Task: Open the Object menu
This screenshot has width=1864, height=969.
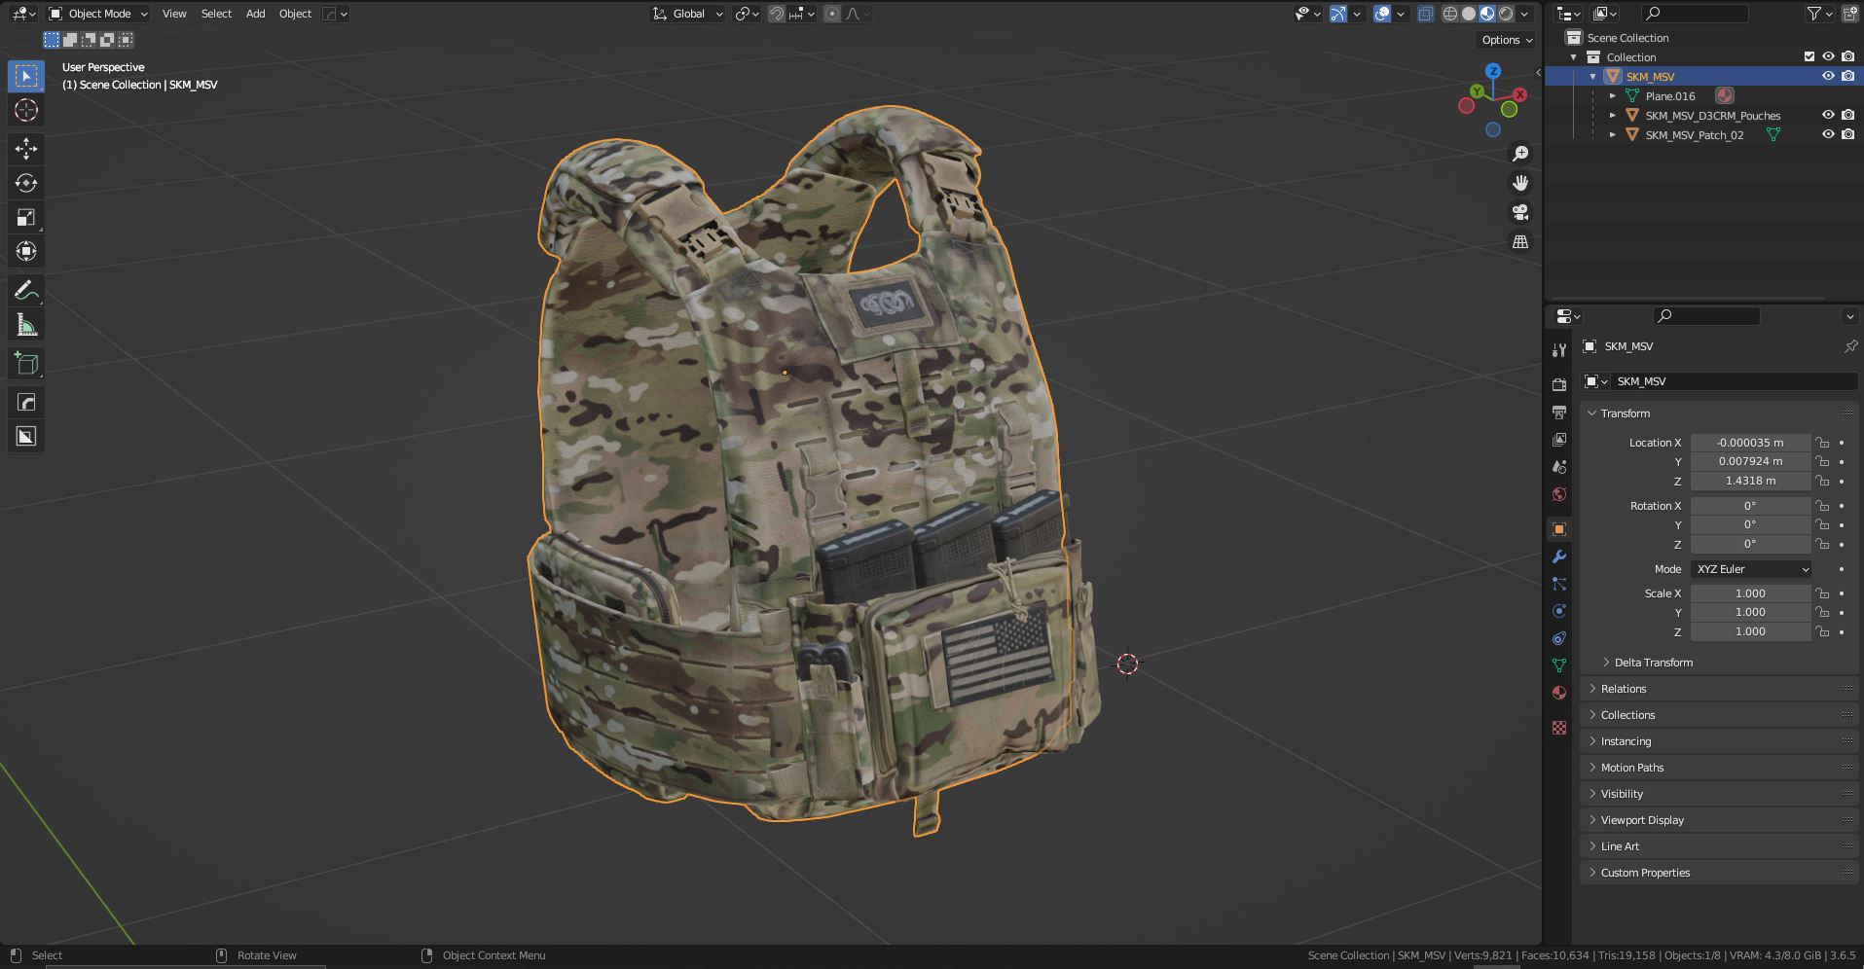Action: pyautogui.click(x=295, y=13)
